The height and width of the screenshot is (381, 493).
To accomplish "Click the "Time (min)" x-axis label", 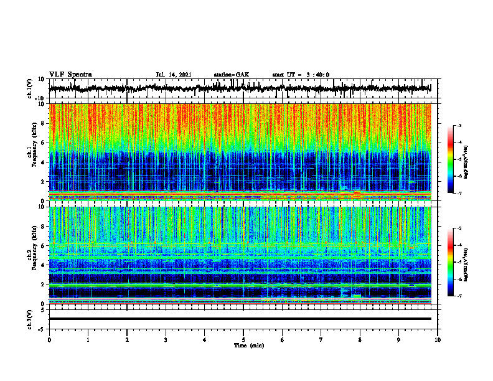I will pyautogui.click(x=249, y=346).
